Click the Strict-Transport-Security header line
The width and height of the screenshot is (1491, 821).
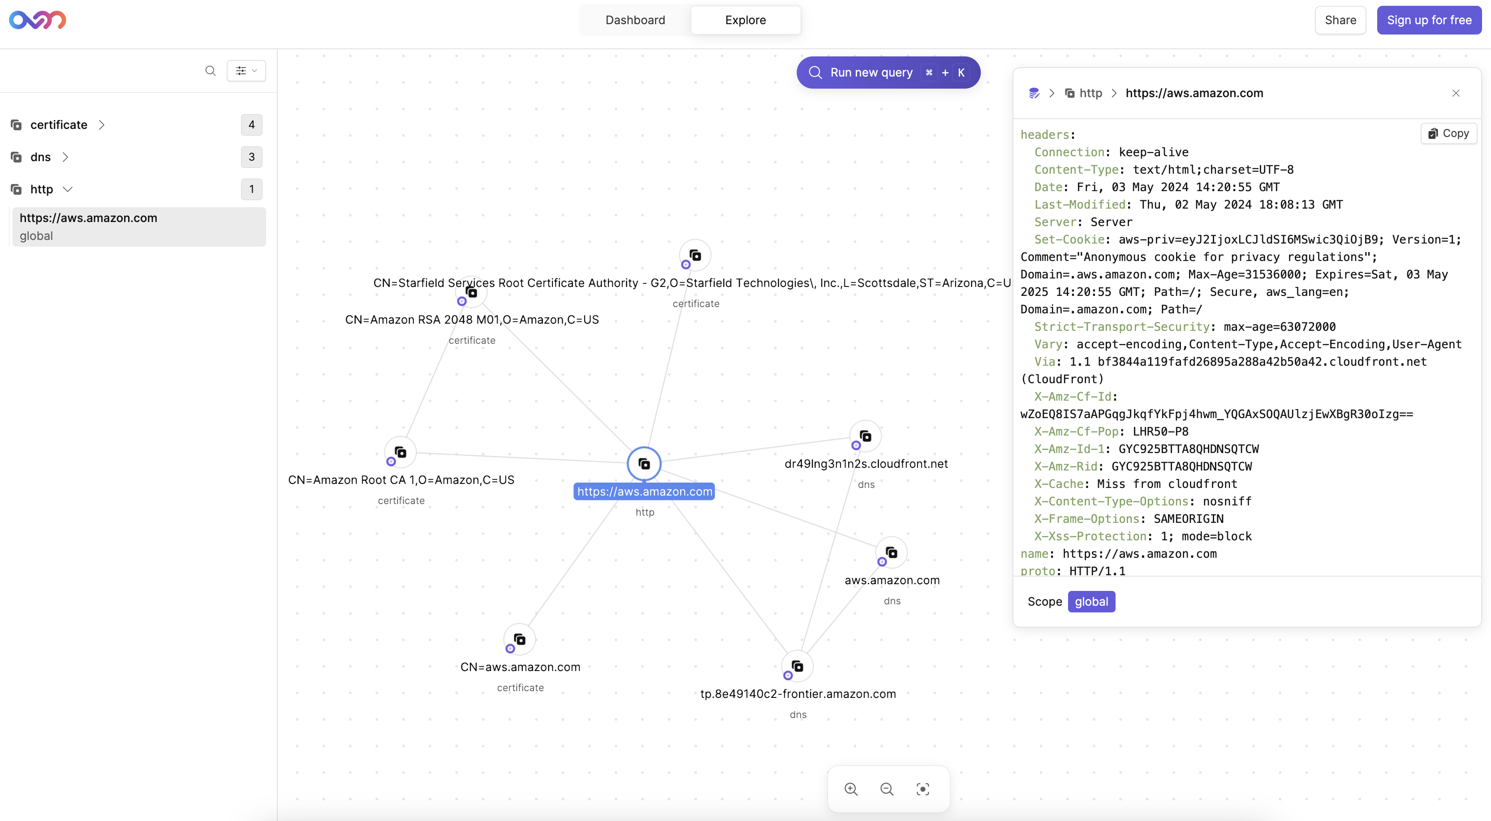[1185, 327]
